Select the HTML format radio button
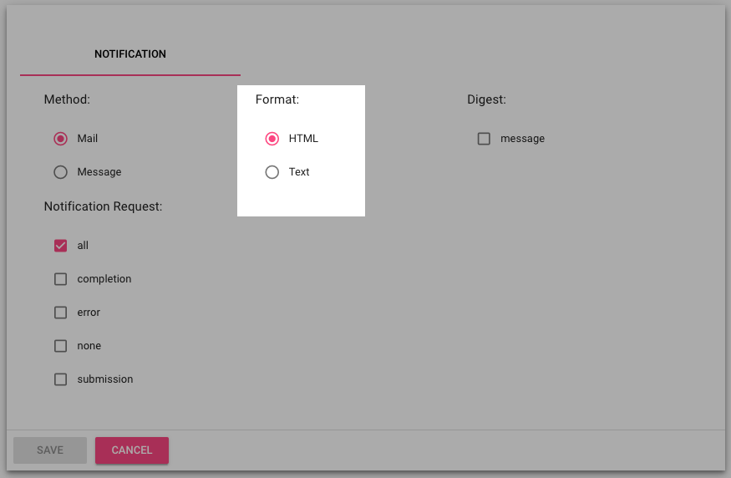 272,139
